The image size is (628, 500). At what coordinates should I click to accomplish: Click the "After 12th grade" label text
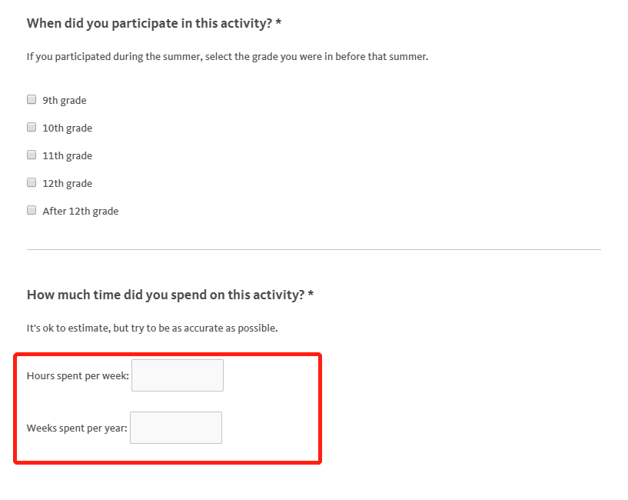click(81, 211)
